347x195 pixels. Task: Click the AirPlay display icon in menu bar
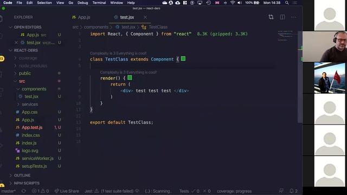(x=200, y=3)
